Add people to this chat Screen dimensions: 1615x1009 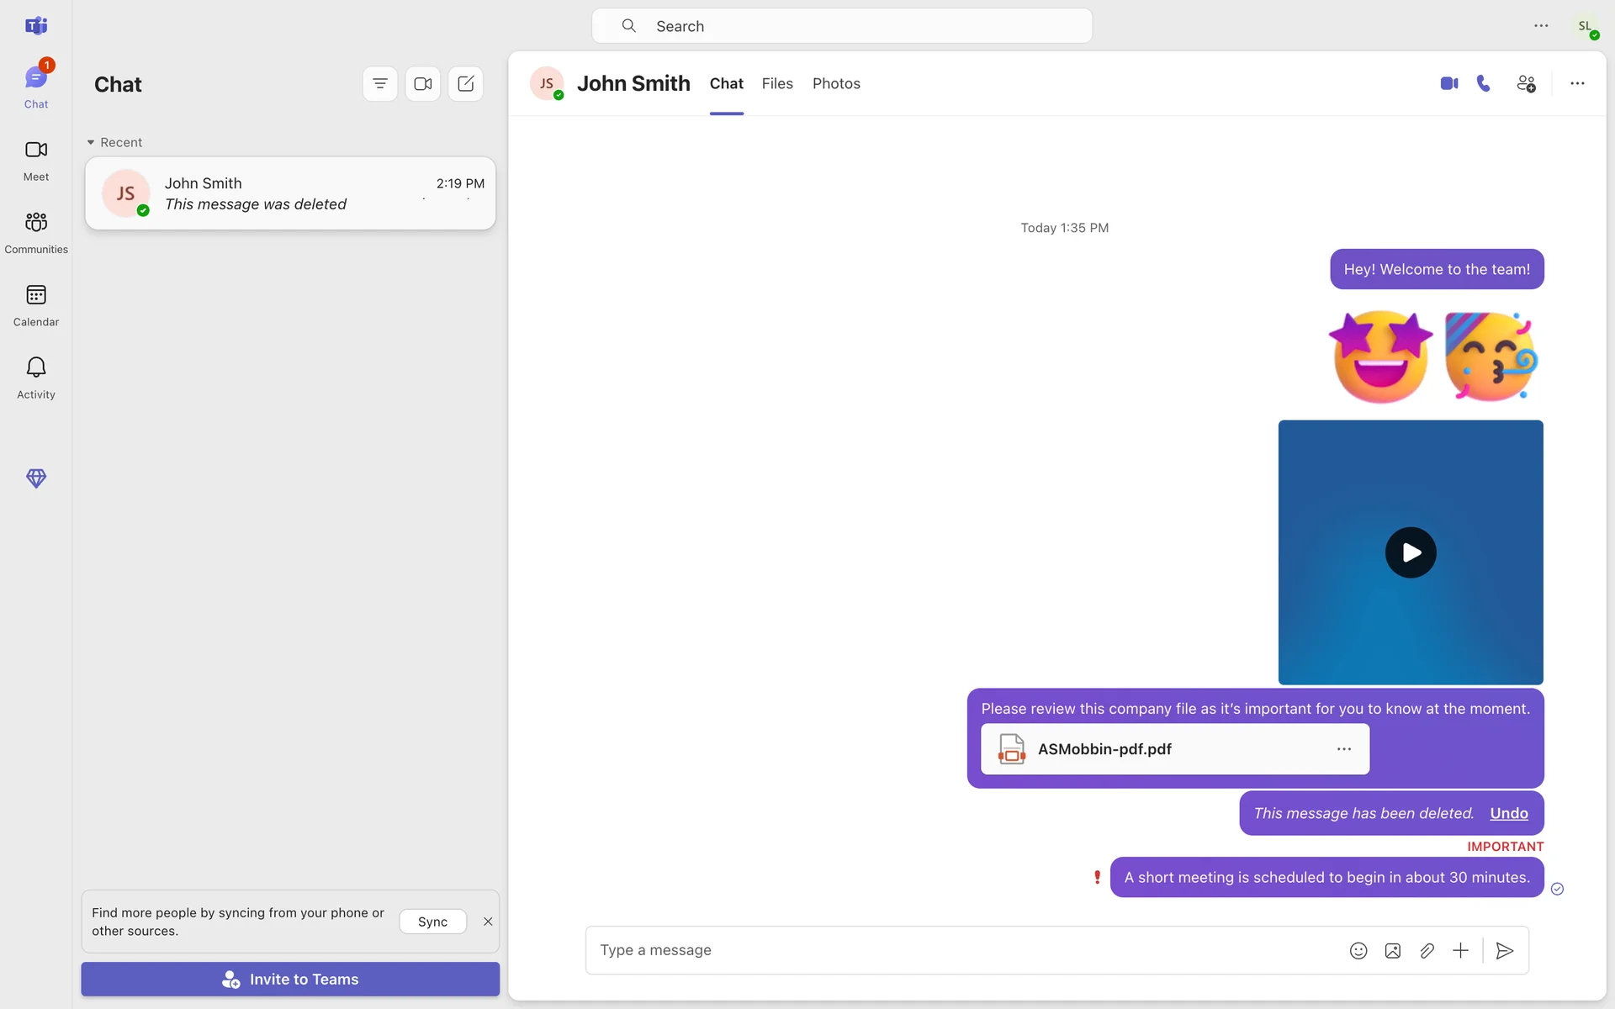(1526, 83)
